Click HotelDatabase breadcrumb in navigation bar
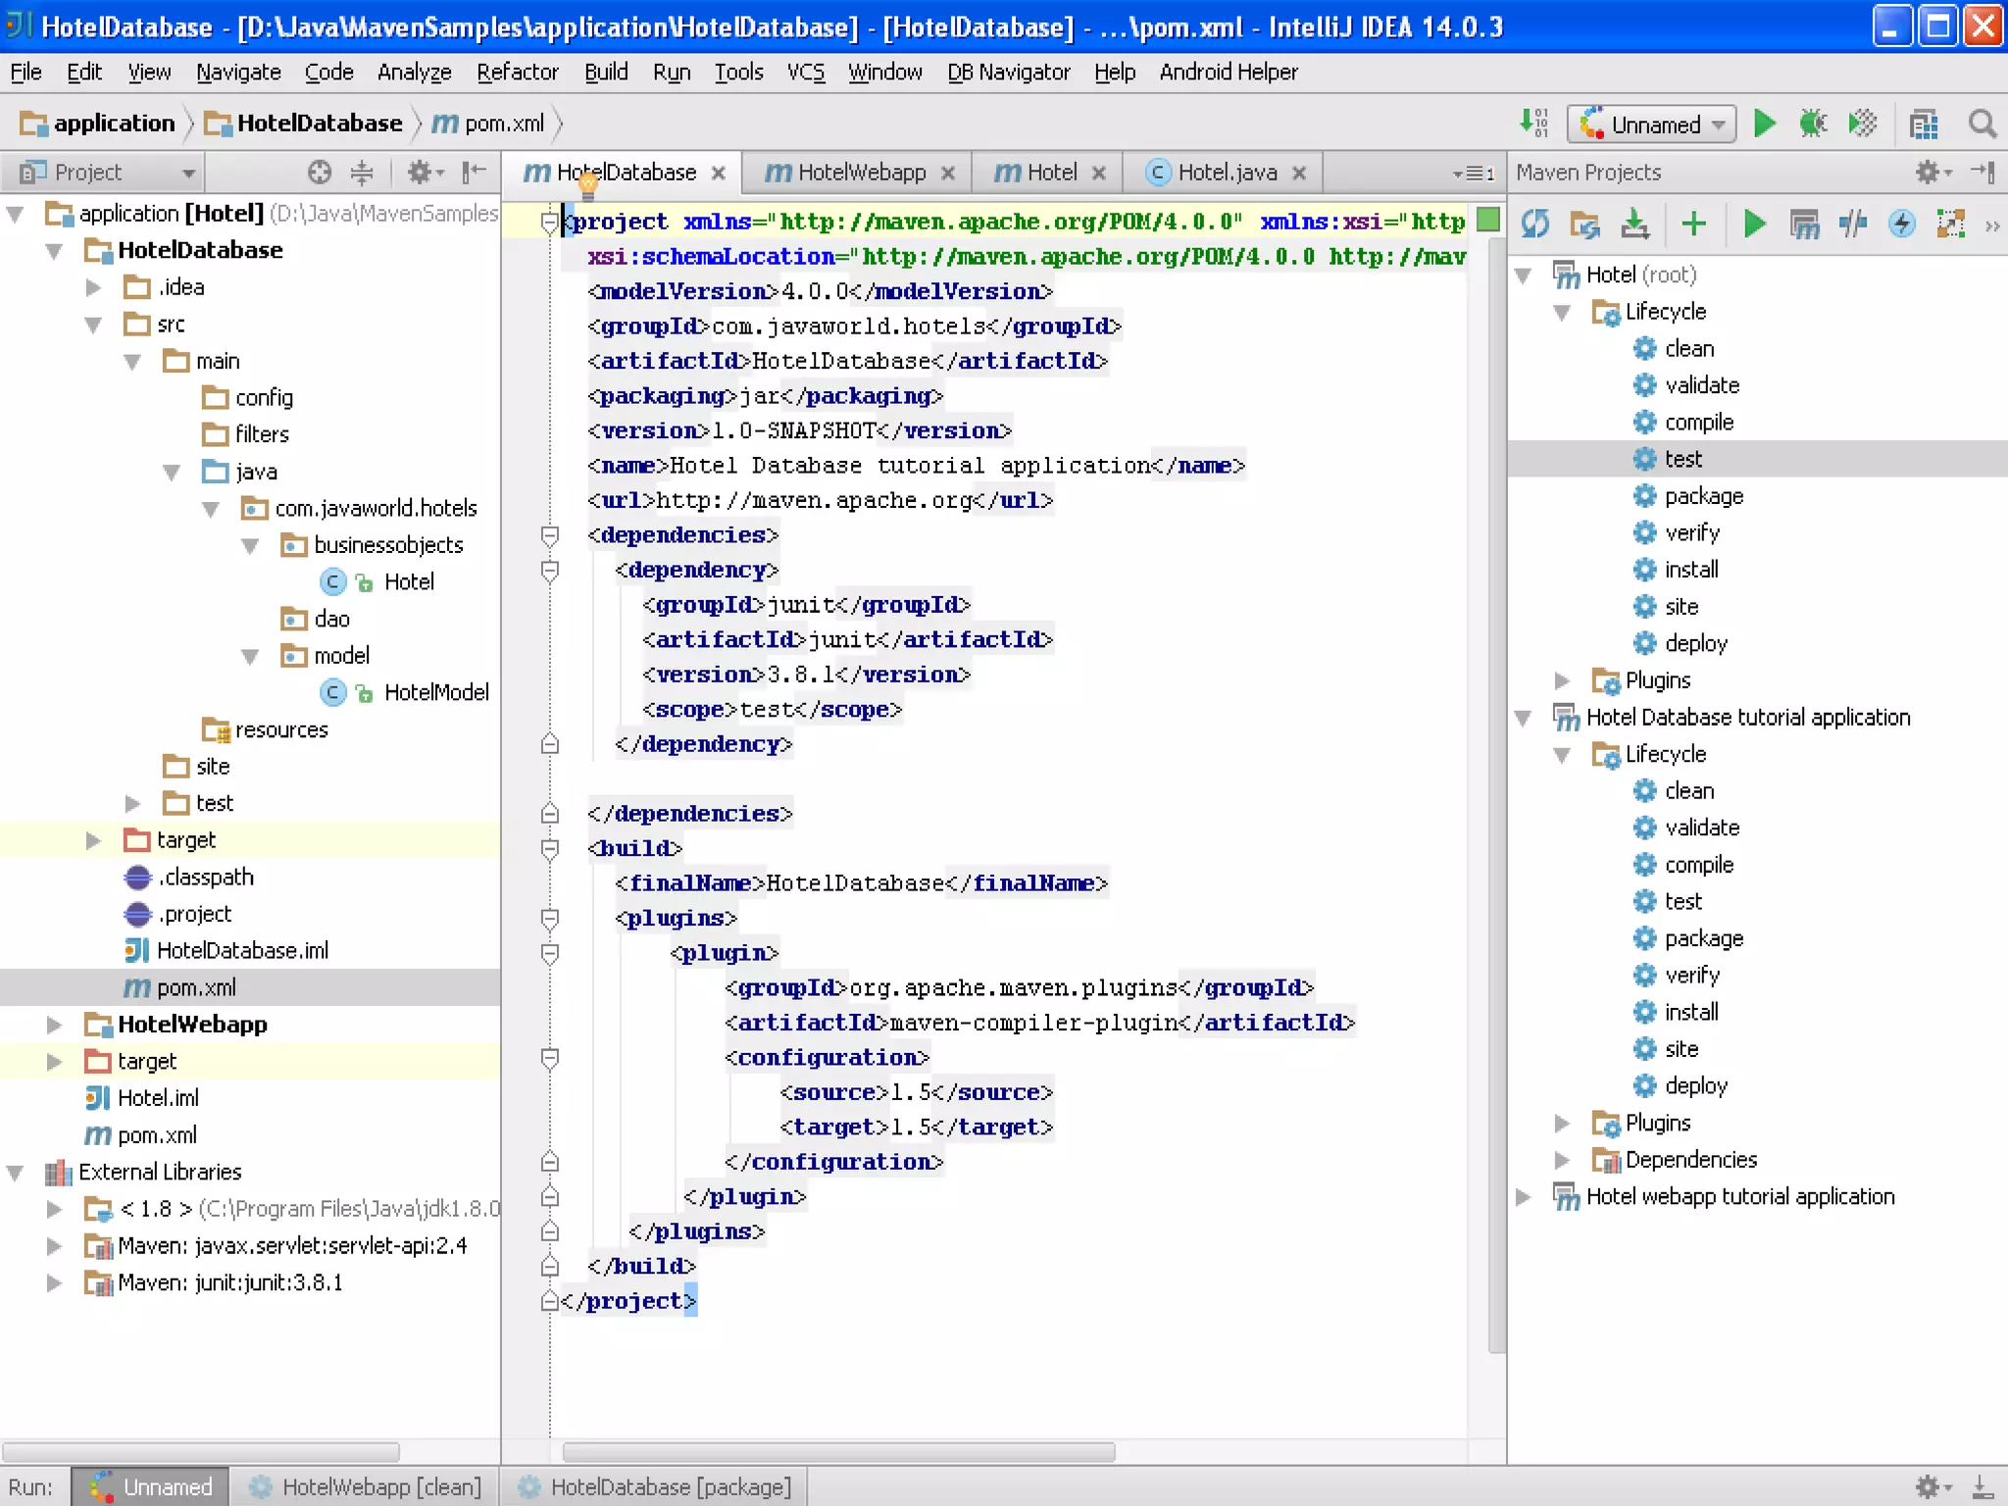 (x=303, y=124)
